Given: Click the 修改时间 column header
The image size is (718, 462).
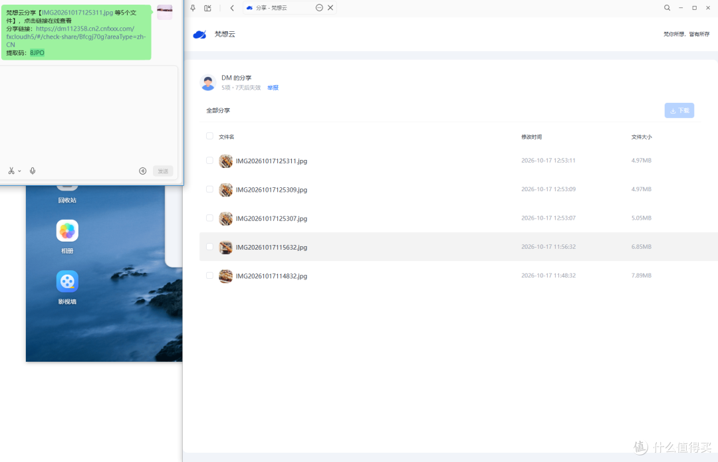Looking at the screenshot, I should [532, 137].
